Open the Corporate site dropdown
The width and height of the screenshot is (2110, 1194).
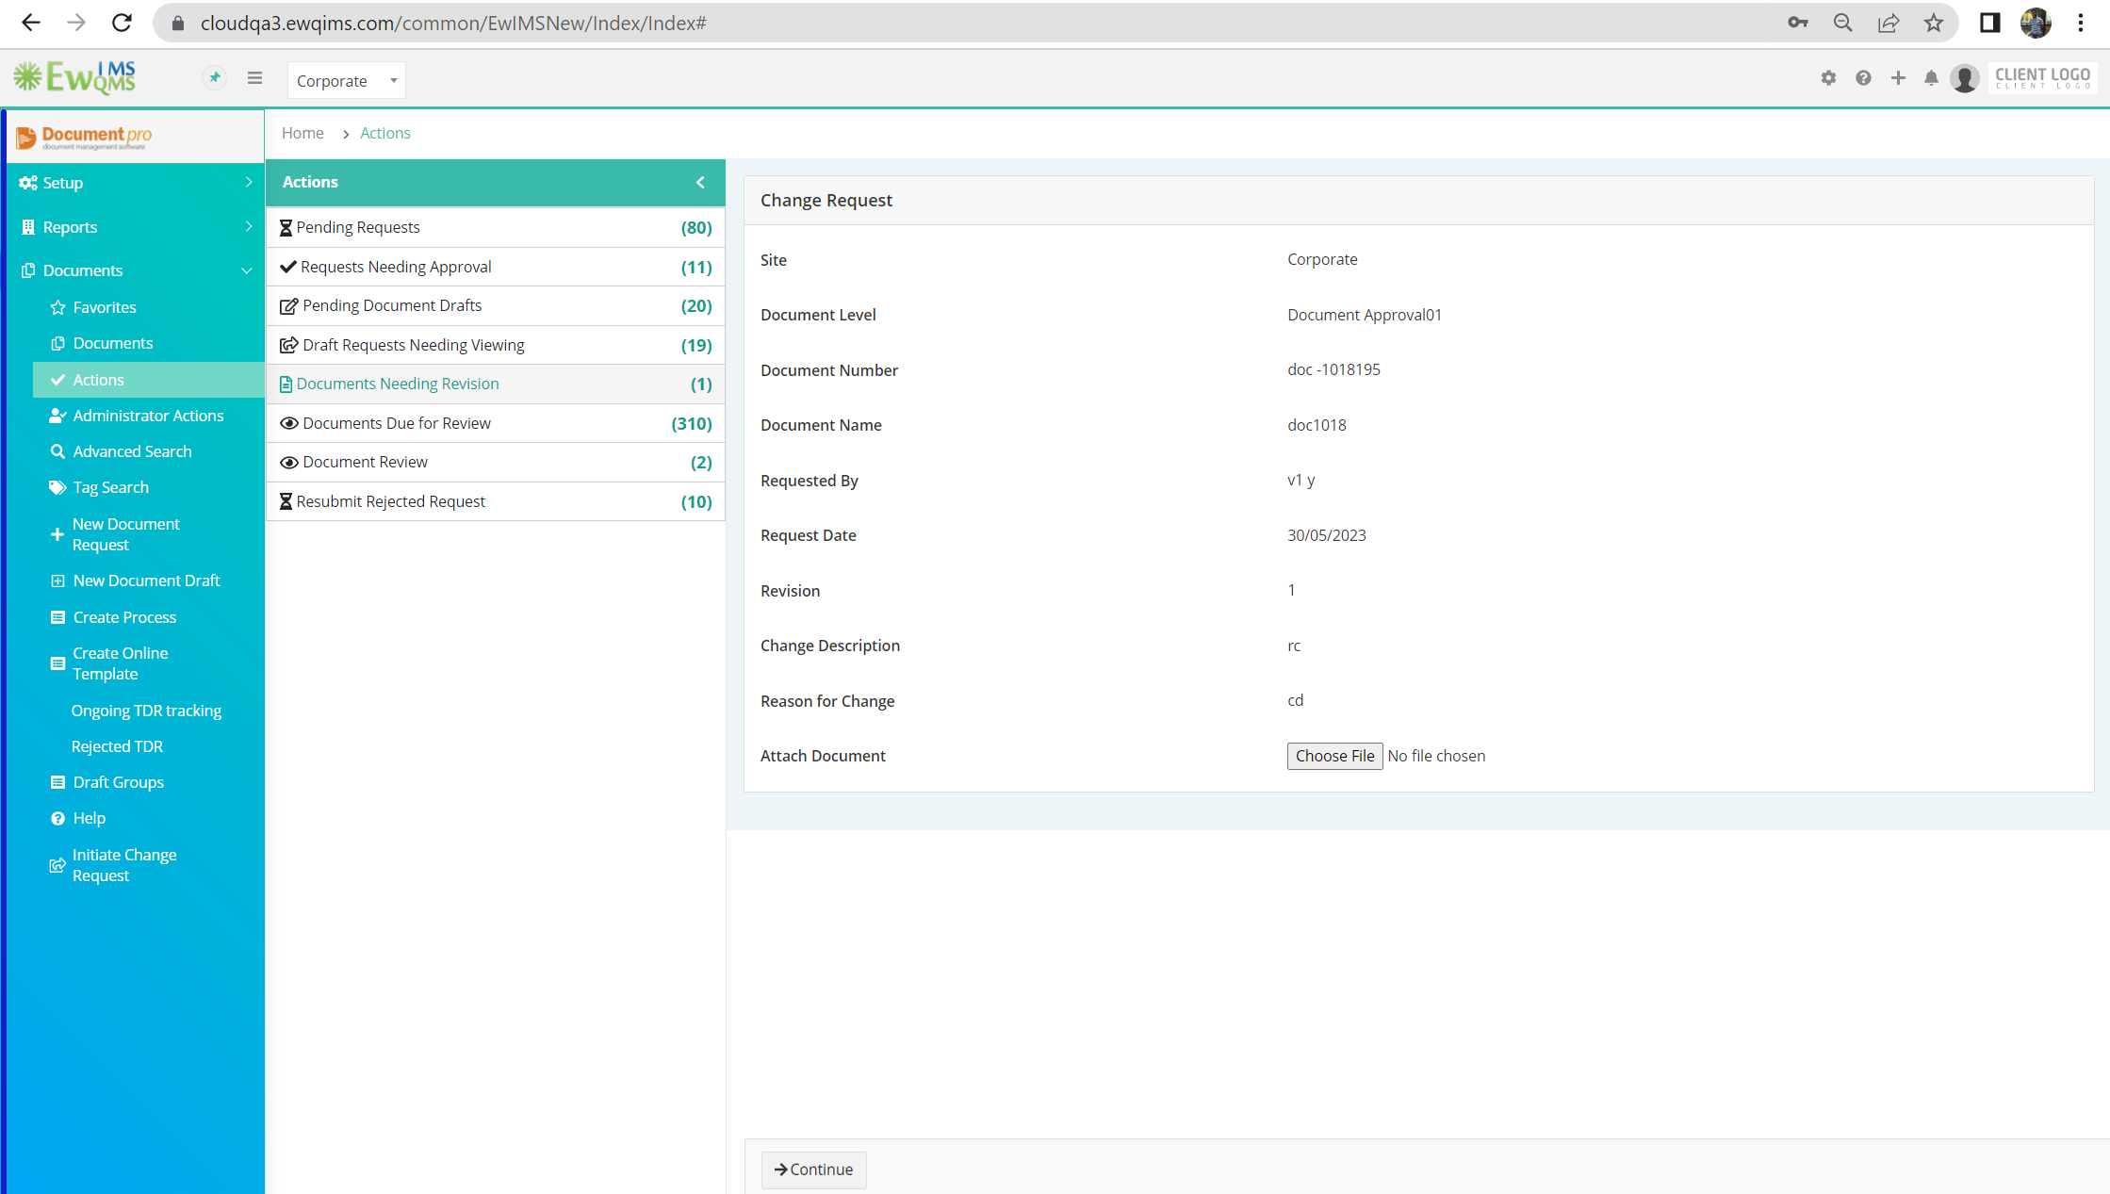point(346,81)
